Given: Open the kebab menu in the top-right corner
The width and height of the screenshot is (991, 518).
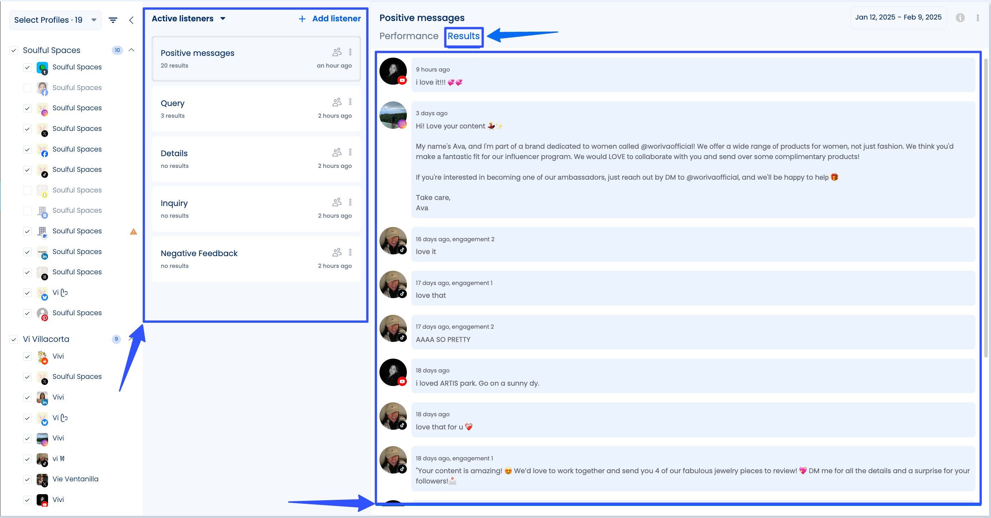Looking at the screenshot, I should pyautogui.click(x=977, y=18).
